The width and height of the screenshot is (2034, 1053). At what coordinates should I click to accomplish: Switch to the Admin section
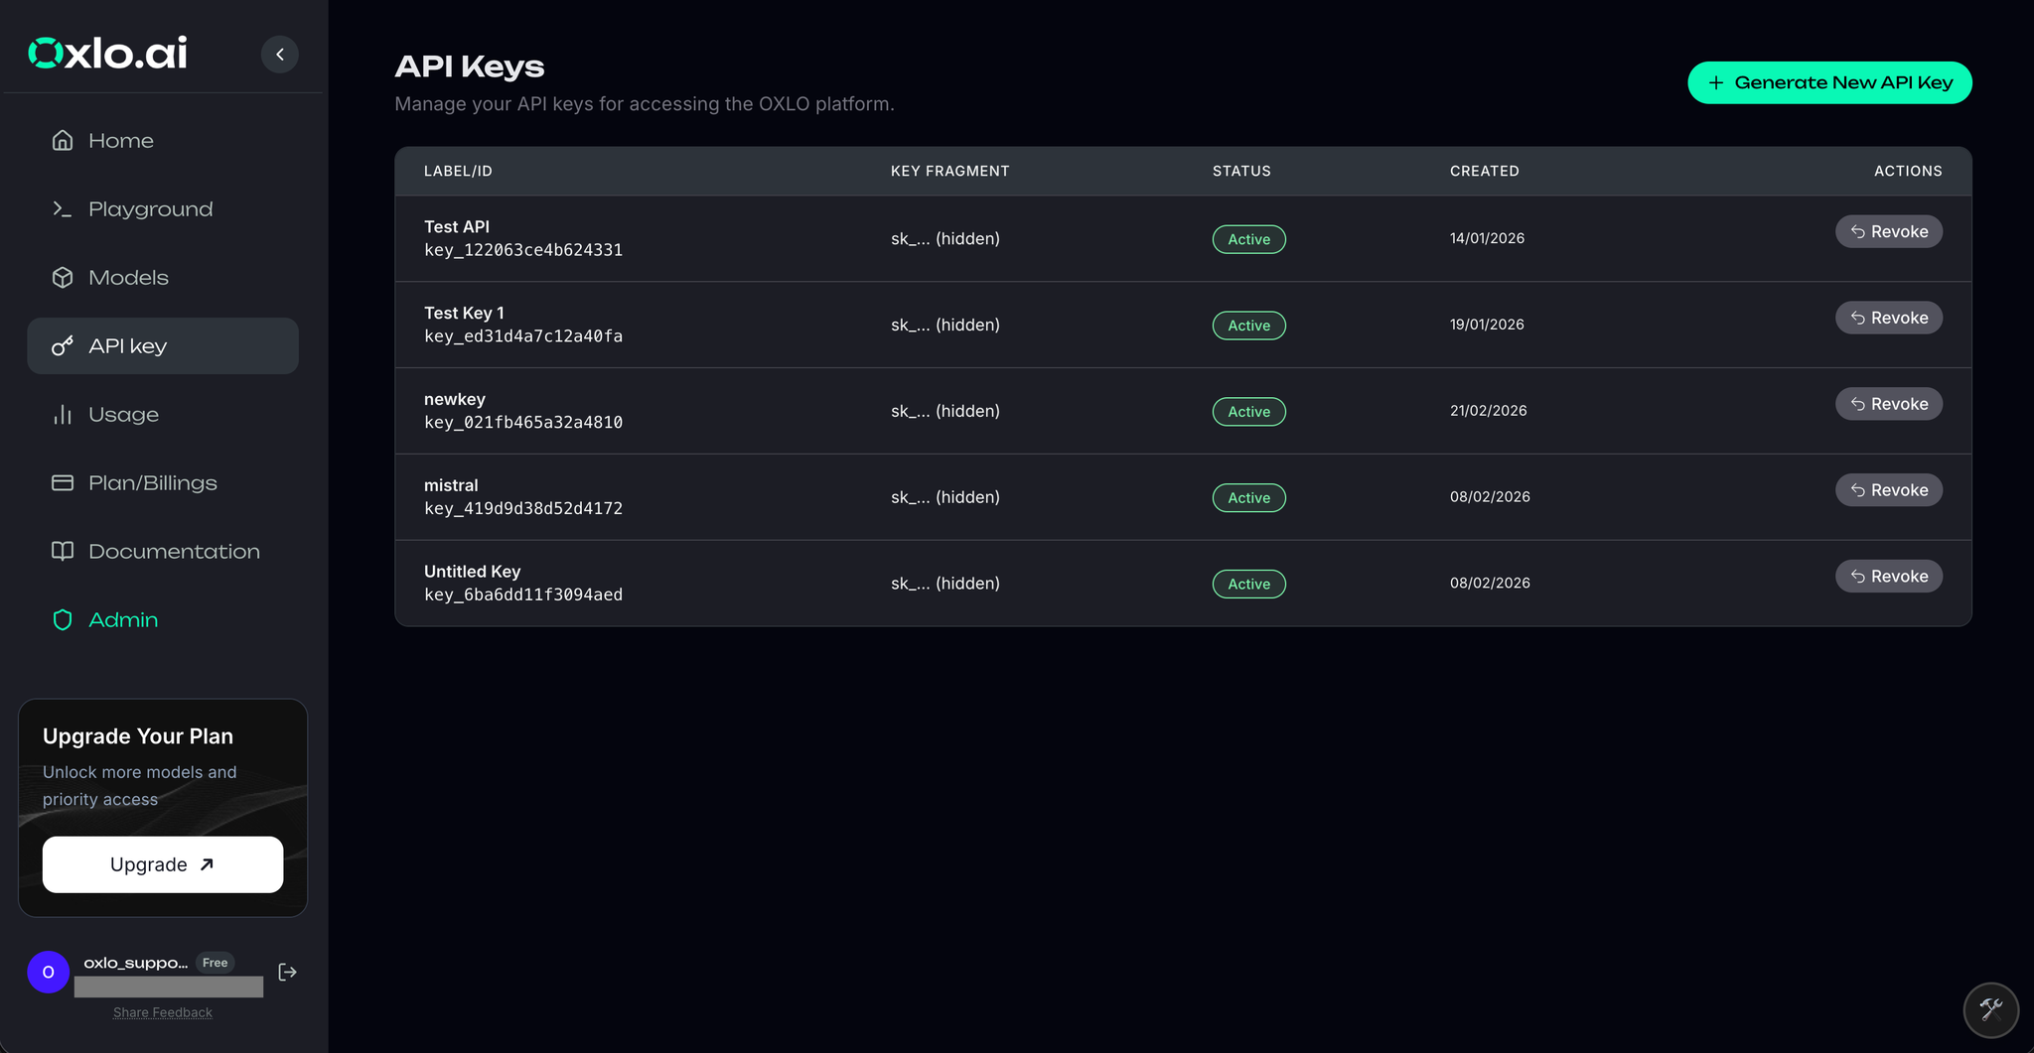click(x=123, y=619)
